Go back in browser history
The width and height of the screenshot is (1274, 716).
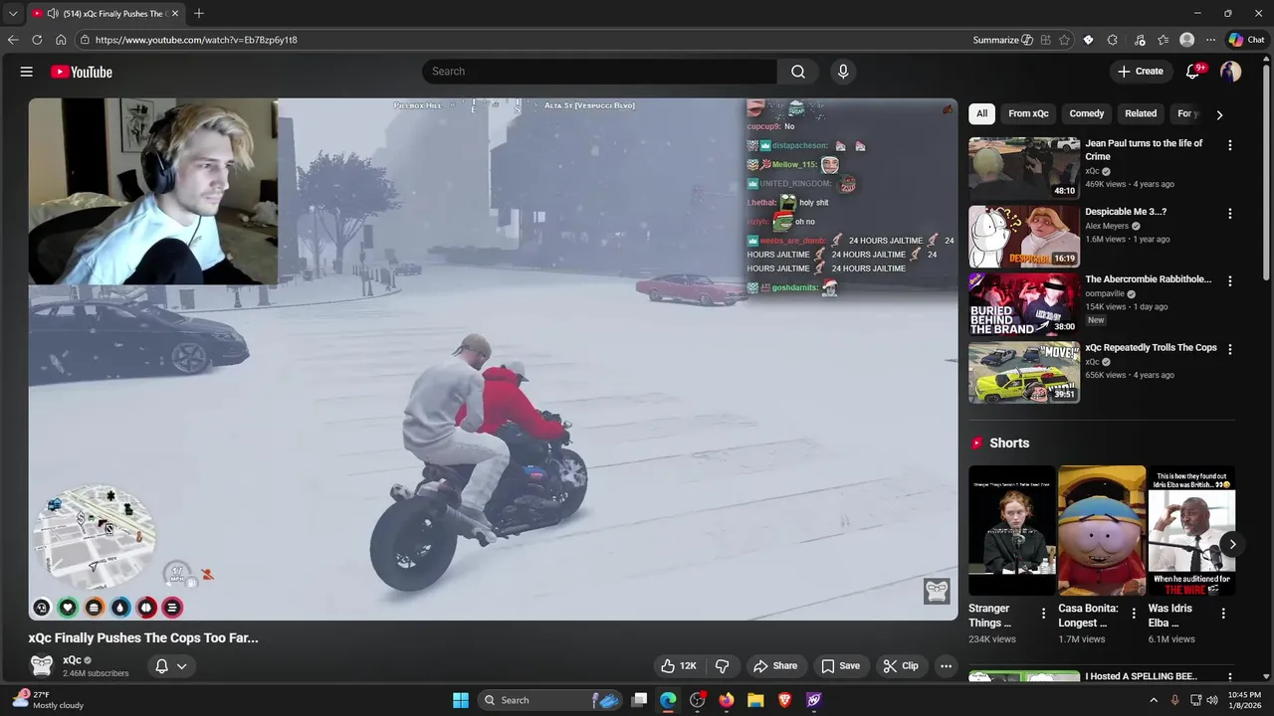tap(13, 40)
